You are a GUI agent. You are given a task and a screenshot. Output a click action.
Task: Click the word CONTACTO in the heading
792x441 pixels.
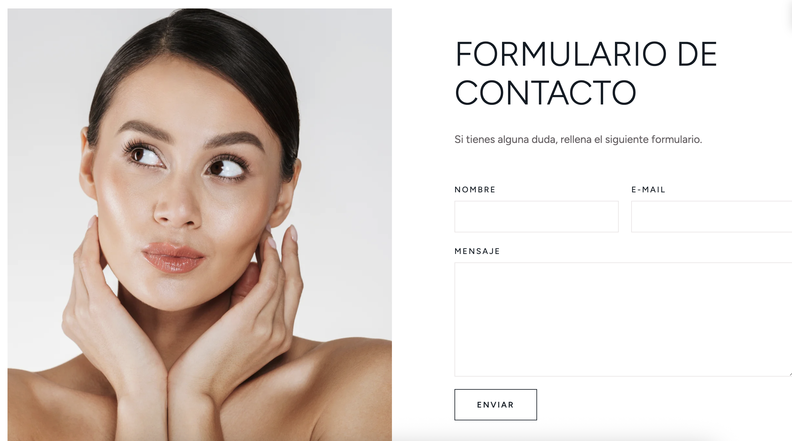point(546,93)
